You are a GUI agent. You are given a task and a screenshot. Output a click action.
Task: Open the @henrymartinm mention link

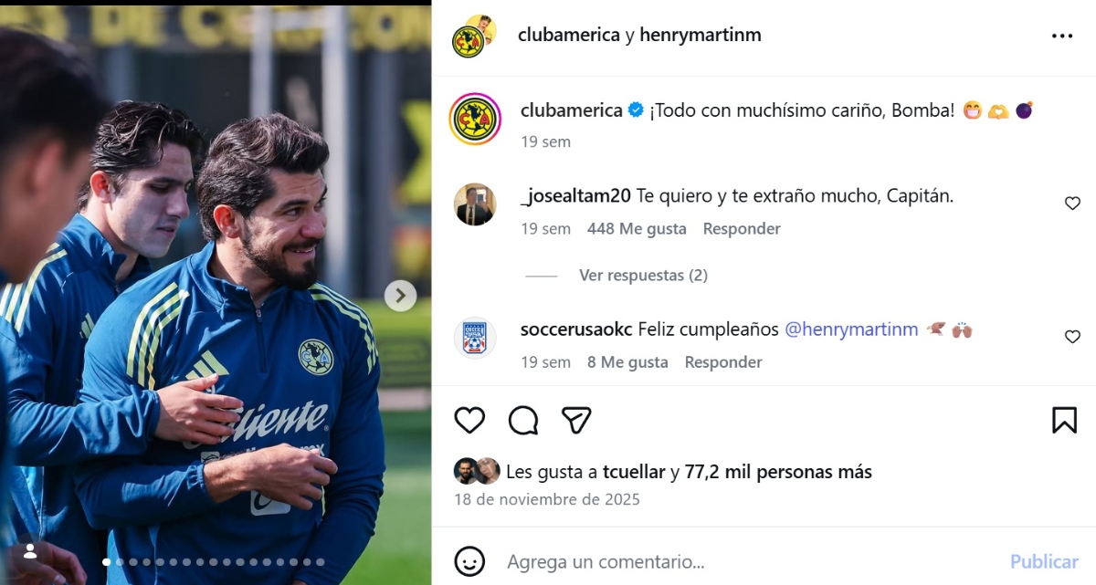[851, 329]
